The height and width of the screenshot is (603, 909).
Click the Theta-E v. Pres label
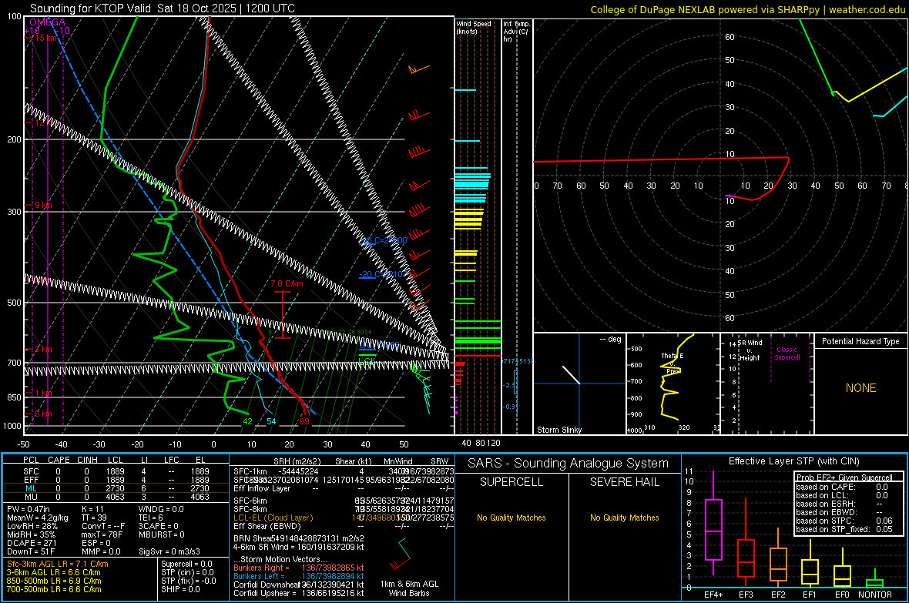tap(673, 363)
